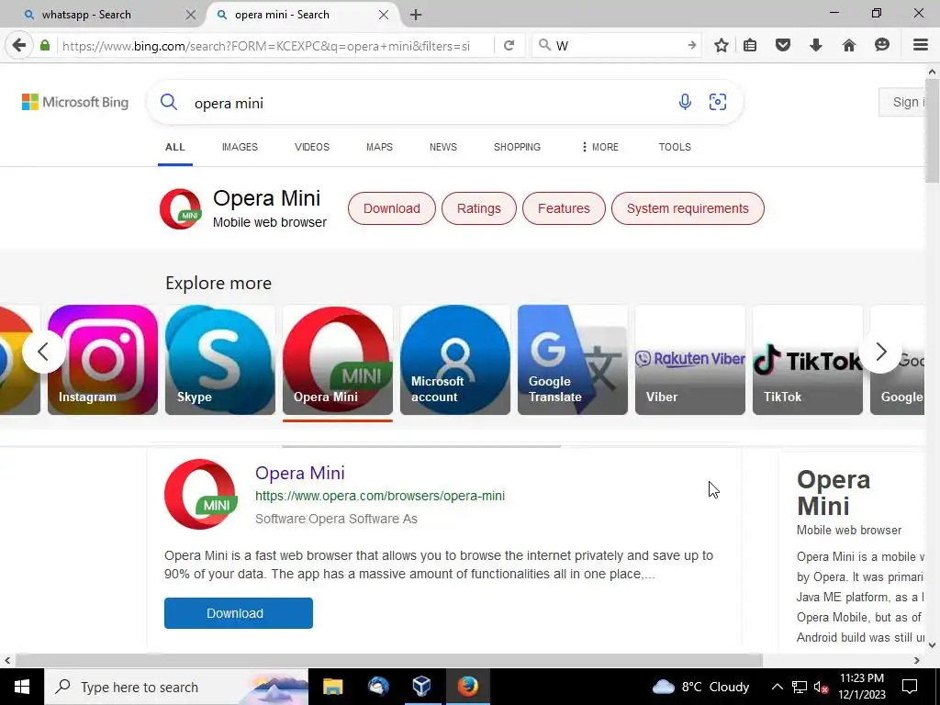This screenshot has height=705, width=940.
Task: Show hidden system tray icons chevron
Action: (777, 687)
